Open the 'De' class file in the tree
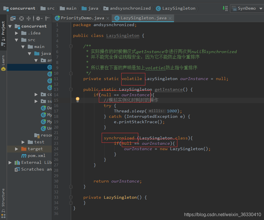Image resolution: width=264 pixels, height=220 pixels. pos(46,108)
